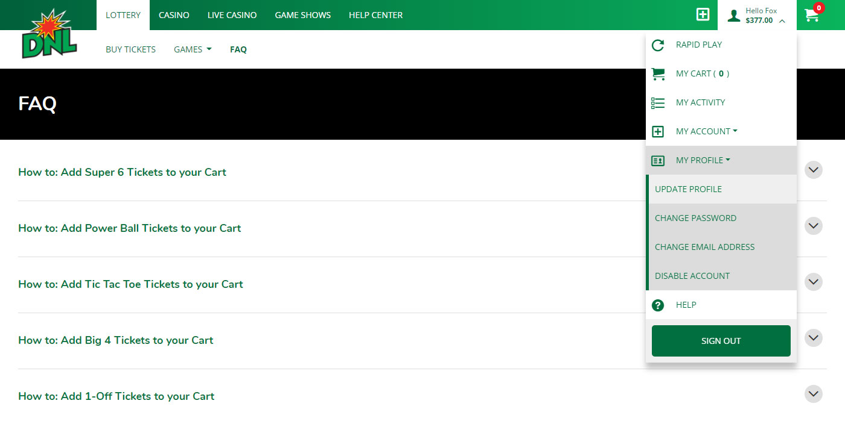Expand the Power Ball Tickets FAQ chevron
This screenshot has height=421, width=845.
(x=814, y=226)
